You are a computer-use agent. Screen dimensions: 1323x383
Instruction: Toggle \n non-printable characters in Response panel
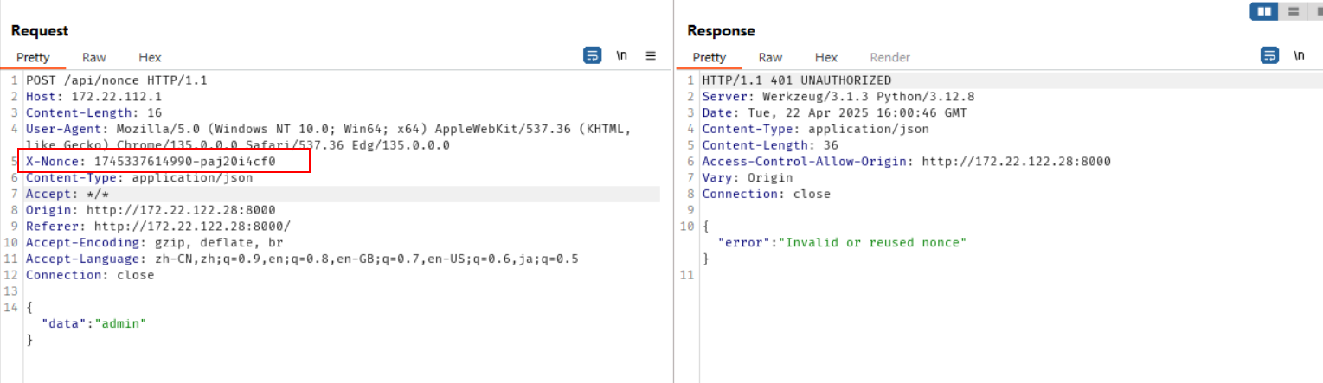(x=1299, y=55)
